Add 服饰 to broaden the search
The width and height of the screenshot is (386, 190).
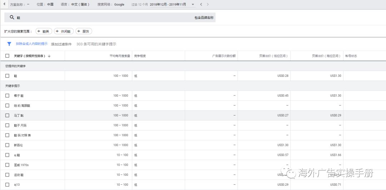click(x=84, y=31)
